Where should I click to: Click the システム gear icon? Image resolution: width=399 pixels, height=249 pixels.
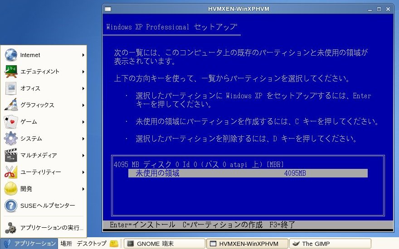(x=11, y=139)
